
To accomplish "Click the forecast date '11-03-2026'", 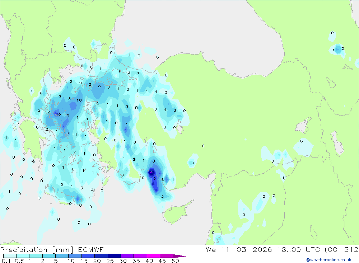I will coord(246,250).
